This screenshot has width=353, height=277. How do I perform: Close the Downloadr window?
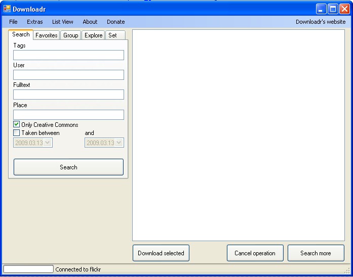(x=344, y=9)
